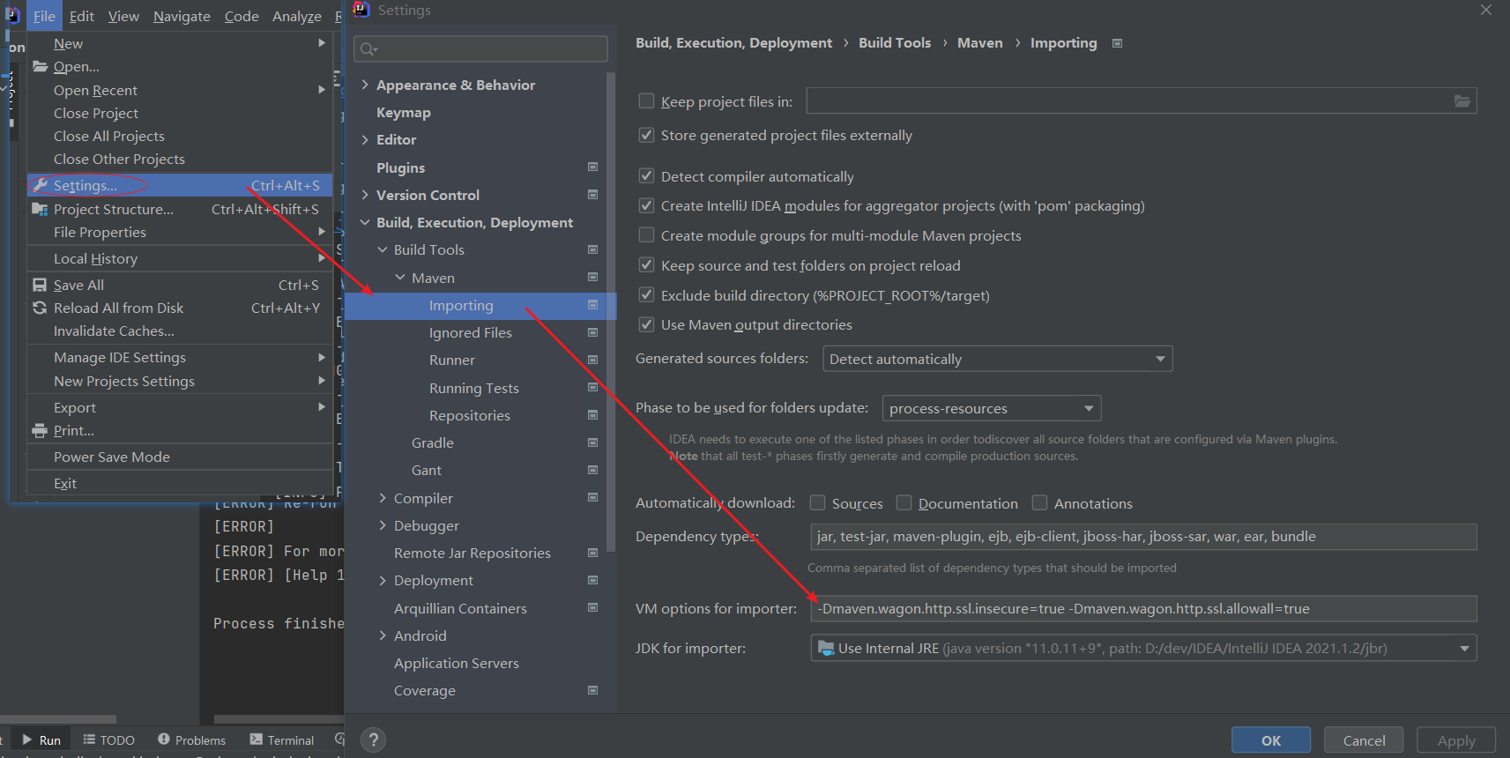The image size is (1510, 758).
Task: Toggle Exclude build directory checkbox
Action: (646, 295)
